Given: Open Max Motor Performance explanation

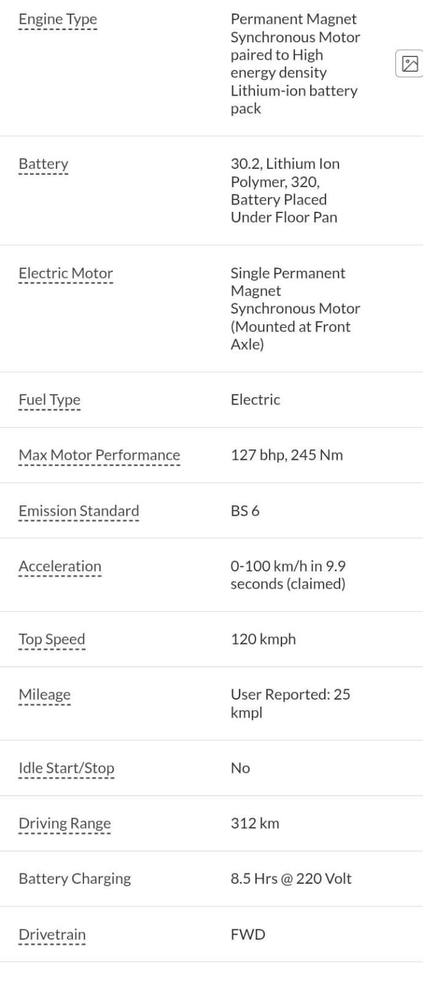Looking at the screenshot, I should coord(99,455).
